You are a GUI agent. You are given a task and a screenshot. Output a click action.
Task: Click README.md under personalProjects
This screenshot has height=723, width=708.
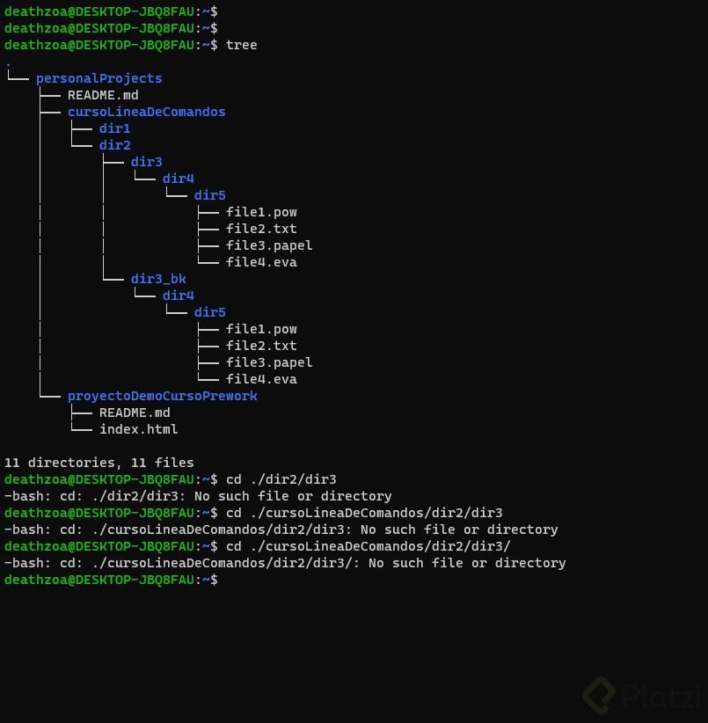pyautogui.click(x=103, y=95)
